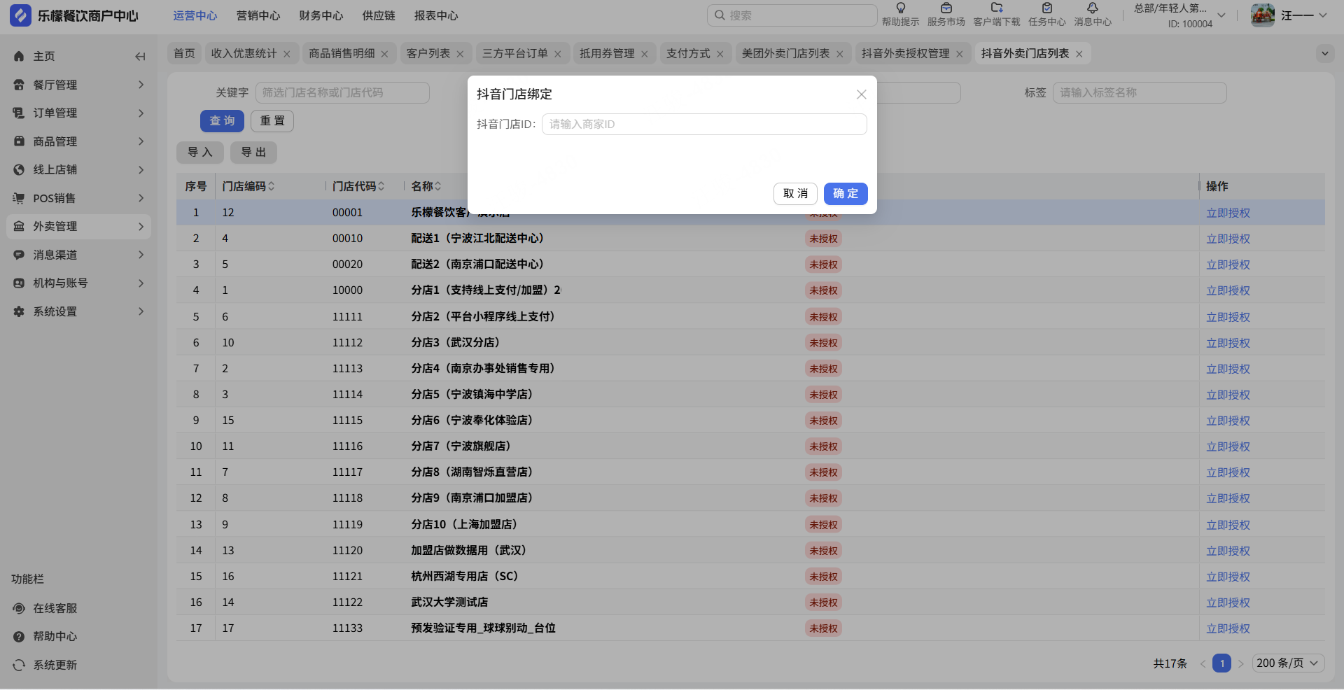Open the 首页 tab
Screen dimensions: 1344x690
coord(184,54)
